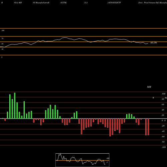Click the 'SI(TM)' header text
The image size is (167, 167).
[63, 3]
